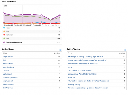Open 'Thunderbird stuck after starting' topic
This screenshot has width=128, height=95.
[x=80, y=70]
